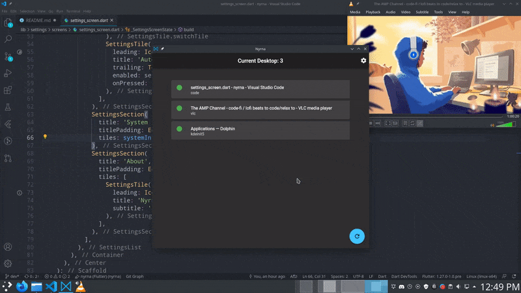Open the Terminal menu in VS Code
521x293 pixels.
coord(73,11)
